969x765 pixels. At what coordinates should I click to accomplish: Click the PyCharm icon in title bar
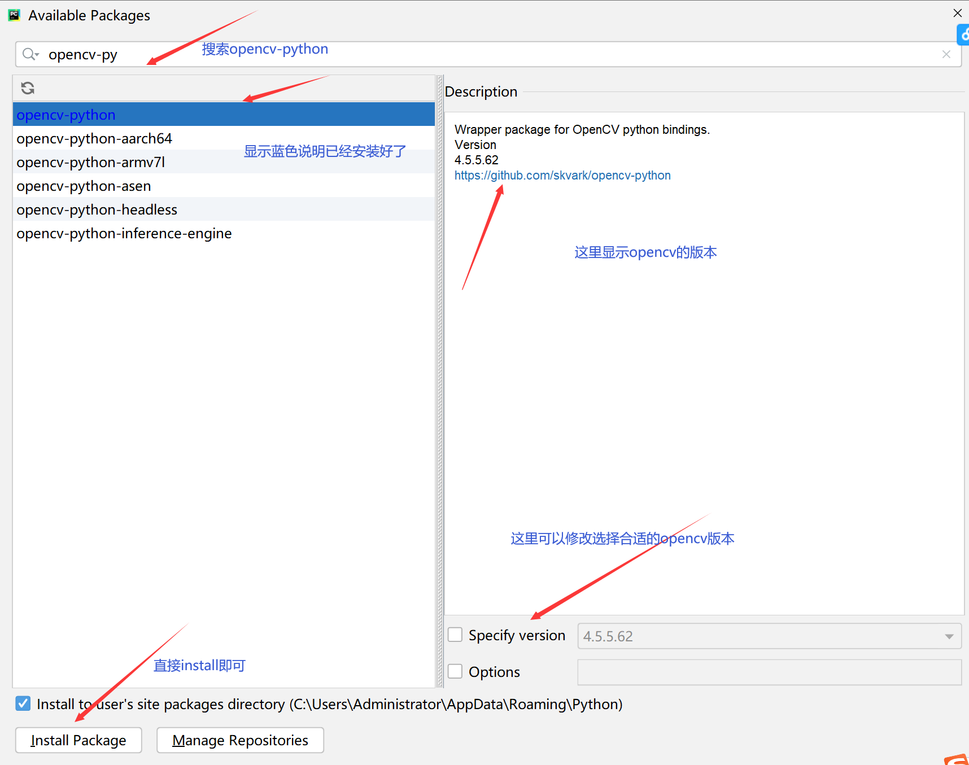tap(14, 15)
